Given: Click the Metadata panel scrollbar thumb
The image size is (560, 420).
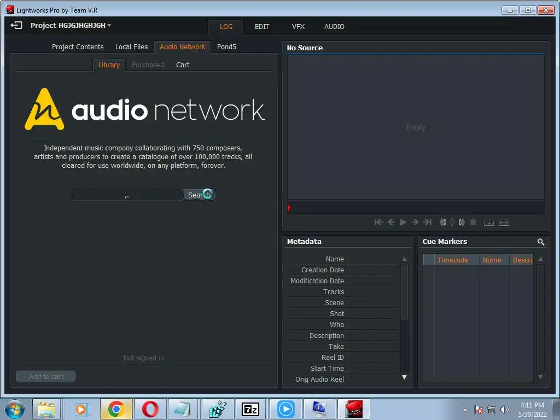Looking at the screenshot, I should click(x=404, y=292).
